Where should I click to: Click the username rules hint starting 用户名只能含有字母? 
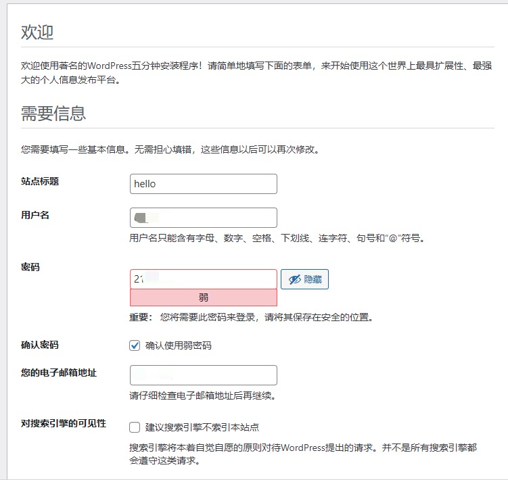click(277, 239)
